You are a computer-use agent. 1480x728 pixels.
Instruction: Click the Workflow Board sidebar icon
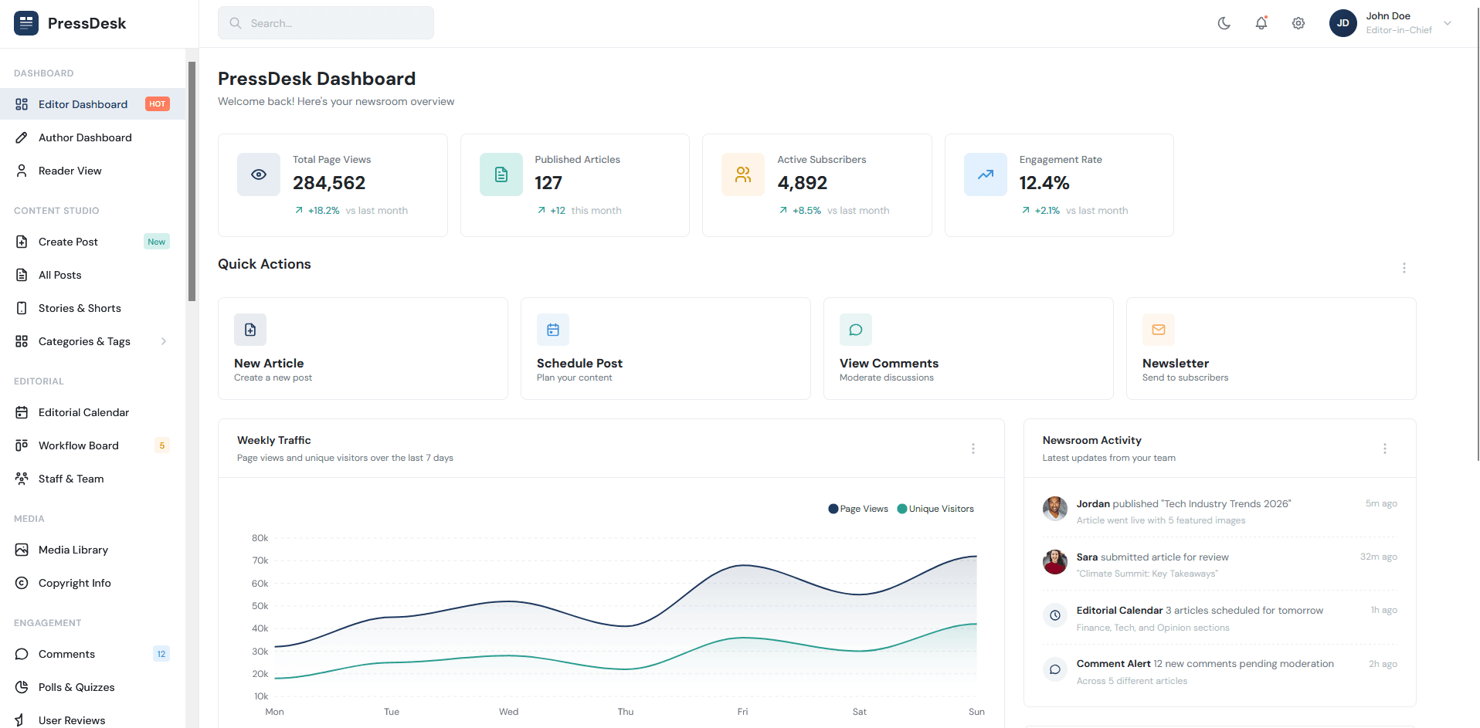coord(22,445)
